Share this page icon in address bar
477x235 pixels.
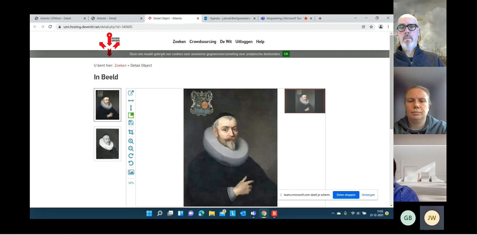[363, 27]
